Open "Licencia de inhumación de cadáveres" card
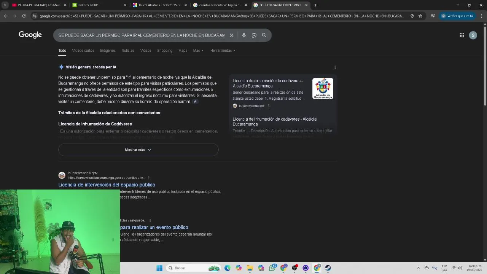 pyautogui.click(x=275, y=121)
